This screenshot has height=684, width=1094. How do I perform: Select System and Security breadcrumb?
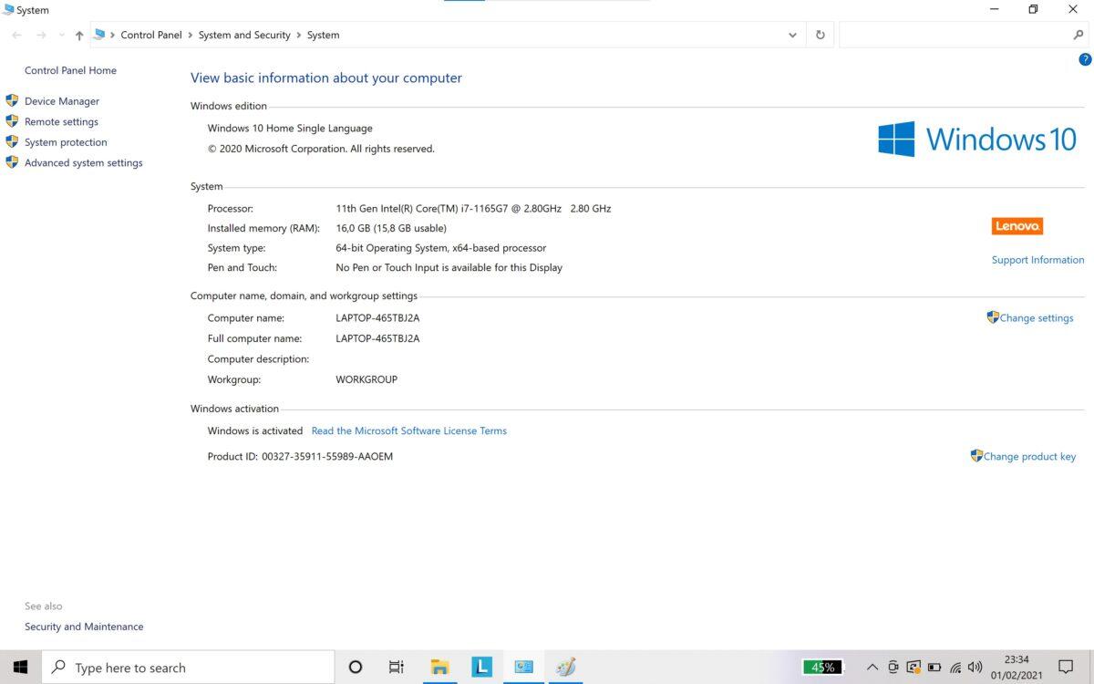(244, 35)
